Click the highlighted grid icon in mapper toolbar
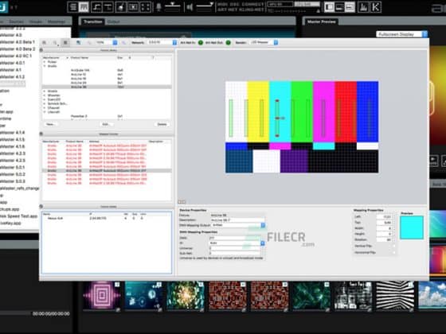 (x=65, y=43)
